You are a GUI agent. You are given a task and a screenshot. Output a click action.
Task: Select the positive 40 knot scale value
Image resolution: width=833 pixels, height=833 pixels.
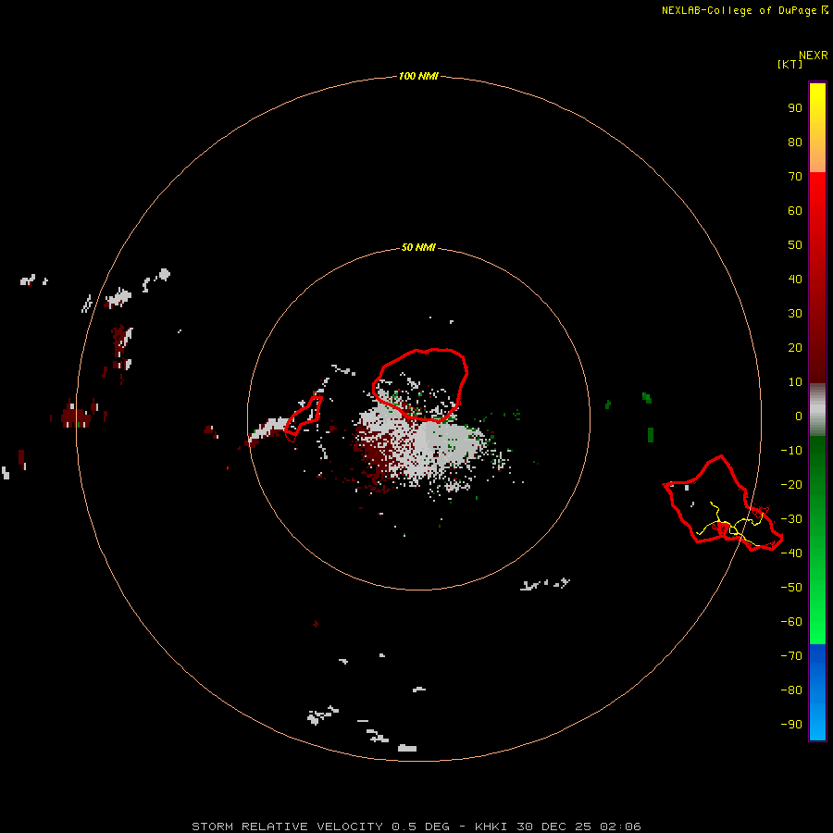(795, 280)
